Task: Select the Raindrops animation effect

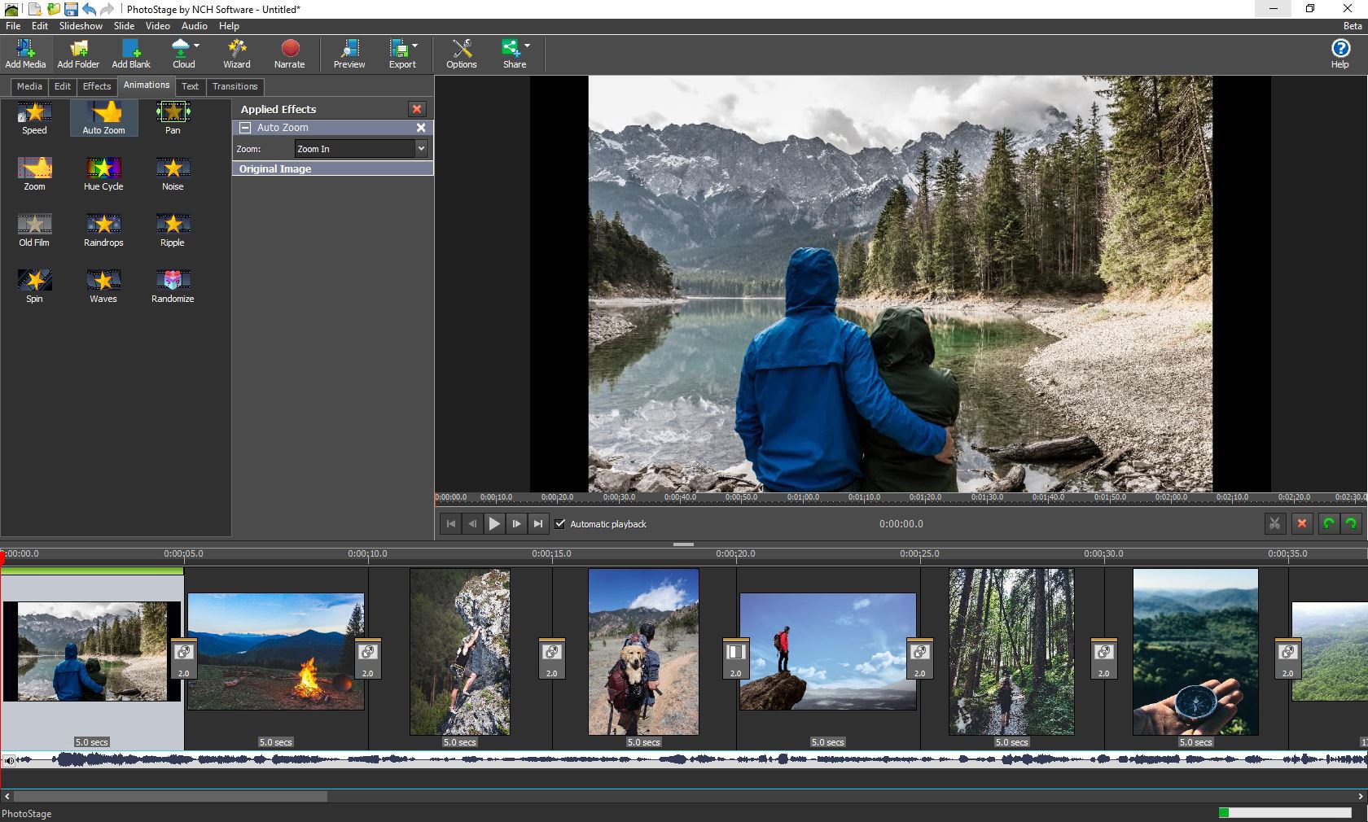Action: point(103,230)
